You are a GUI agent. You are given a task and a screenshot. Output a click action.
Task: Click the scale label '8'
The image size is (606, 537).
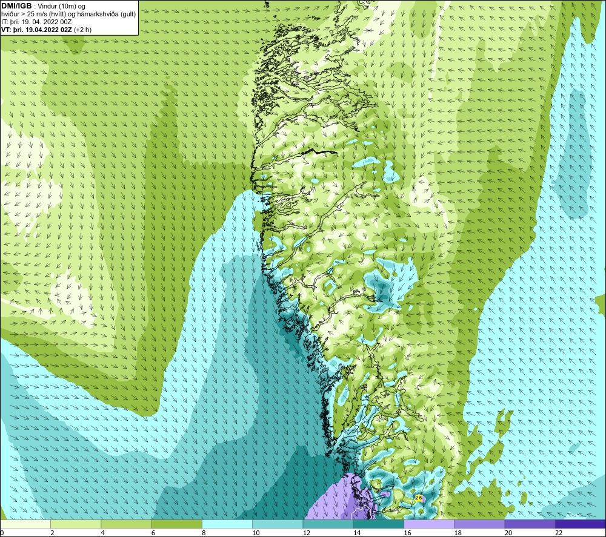coord(204,533)
